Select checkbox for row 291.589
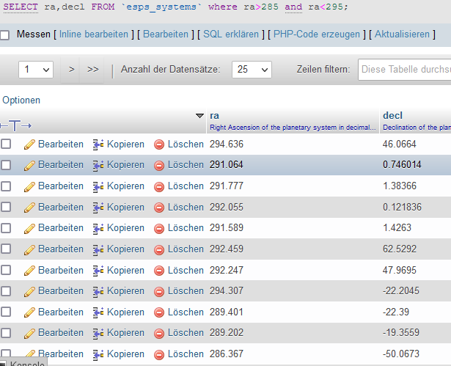The width and height of the screenshot is (451, 366). tap(5, 228)
